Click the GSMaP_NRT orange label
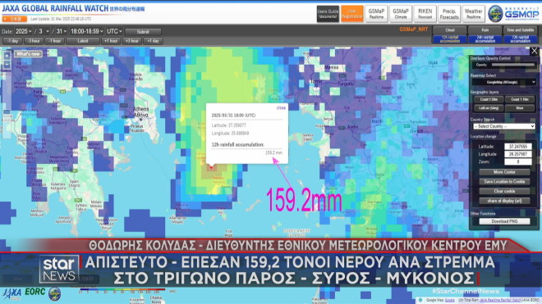This screenshot has height=304, width=542. tap(413, 29)
